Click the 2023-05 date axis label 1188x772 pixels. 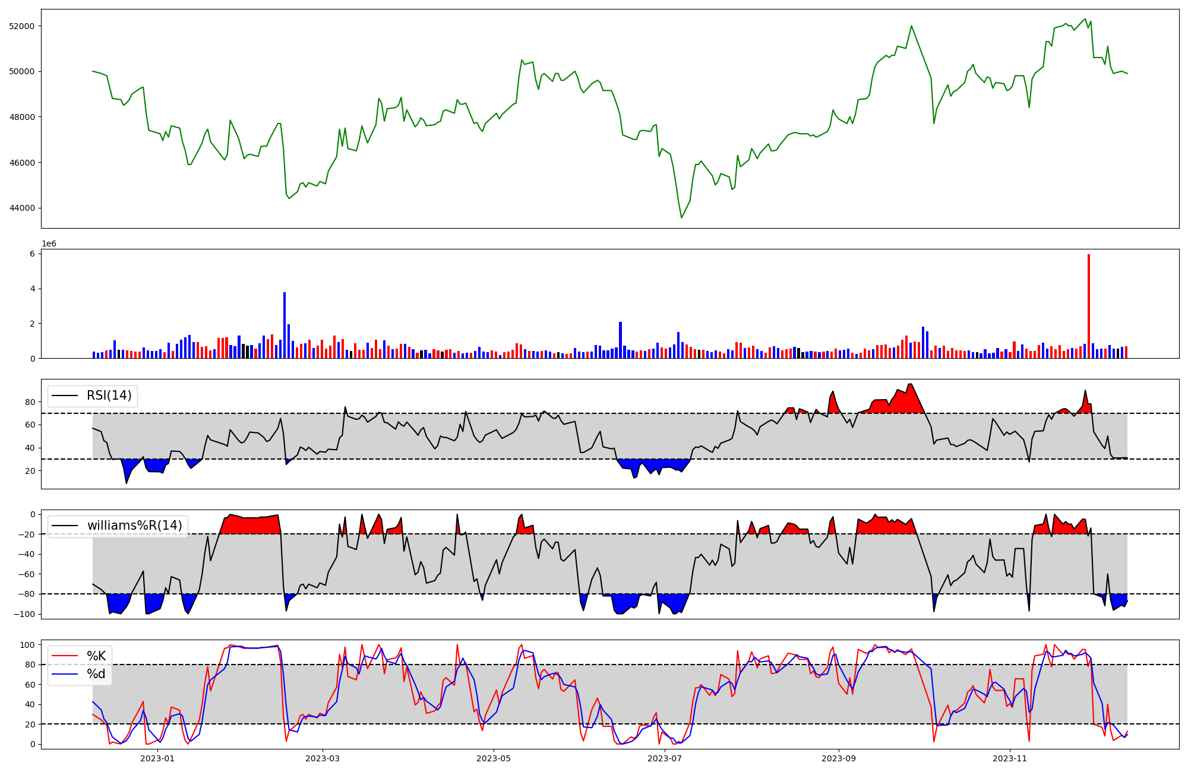[x=494, y=758]
